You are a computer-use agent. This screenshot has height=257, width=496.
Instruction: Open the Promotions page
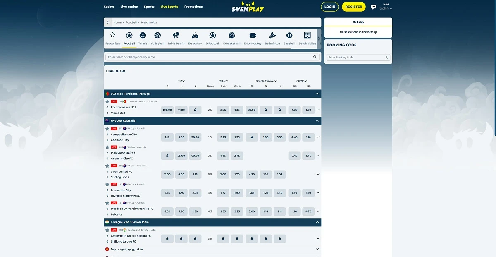coord(193,7)
